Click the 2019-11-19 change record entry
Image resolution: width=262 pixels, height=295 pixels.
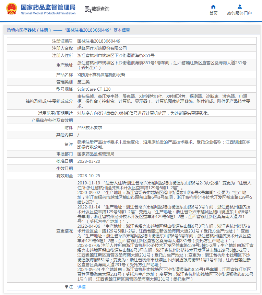click(x=164, y=185)
